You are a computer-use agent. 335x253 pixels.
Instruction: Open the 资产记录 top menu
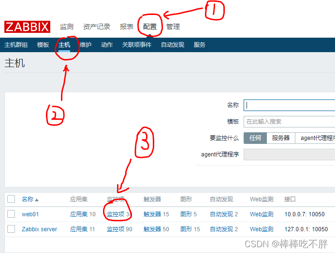click(97, 27)
